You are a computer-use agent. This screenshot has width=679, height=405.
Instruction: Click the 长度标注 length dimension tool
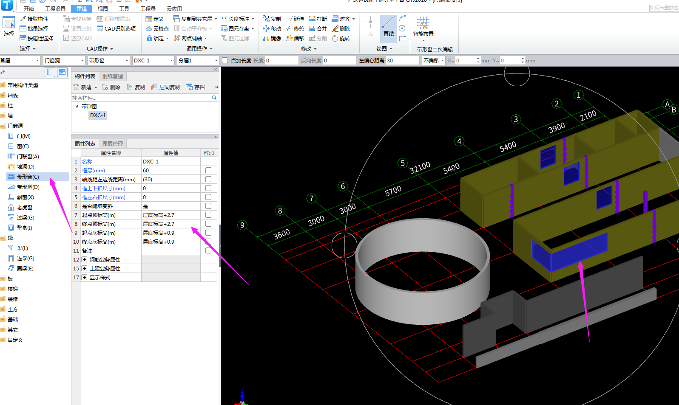[237, 19]
